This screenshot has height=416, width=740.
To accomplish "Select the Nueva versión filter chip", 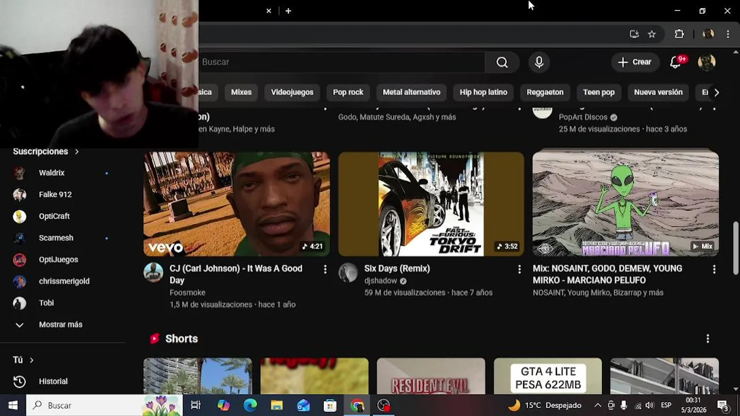I will click(x=658, y=92).
